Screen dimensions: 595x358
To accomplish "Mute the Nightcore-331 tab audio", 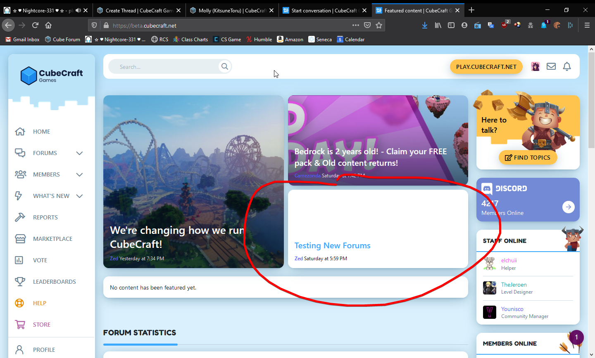I will point(78,10).
